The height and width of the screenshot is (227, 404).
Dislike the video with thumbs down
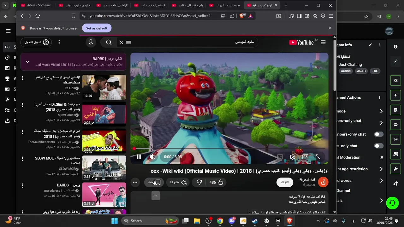pos(199,182)
